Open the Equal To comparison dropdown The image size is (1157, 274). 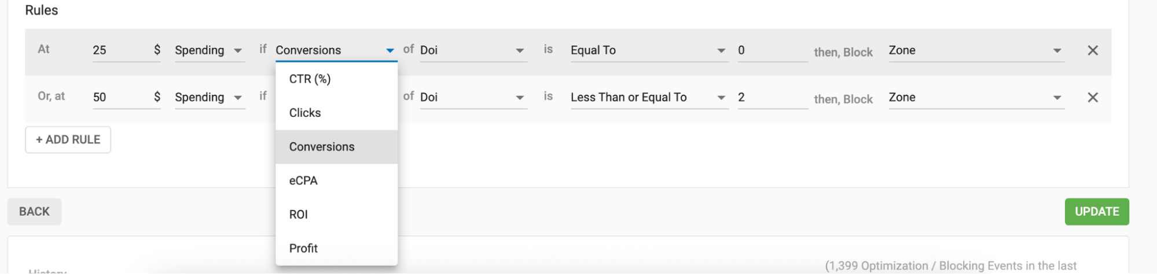tap(648, 50)
